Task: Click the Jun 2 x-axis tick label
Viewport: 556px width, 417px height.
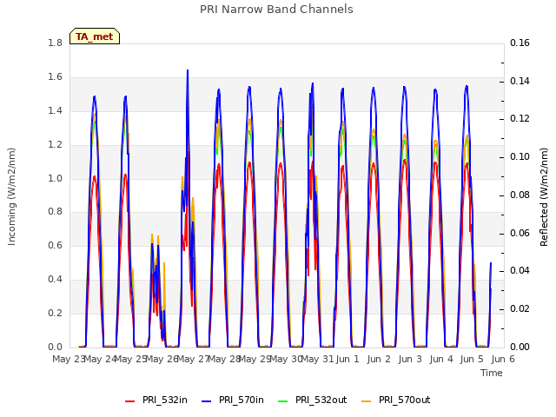Action: [x=379, y=359]
